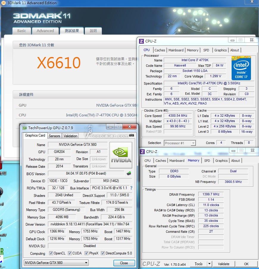
Task: Click the CPU Name field Intel Core i7 4770K
Action: (195, 60)
